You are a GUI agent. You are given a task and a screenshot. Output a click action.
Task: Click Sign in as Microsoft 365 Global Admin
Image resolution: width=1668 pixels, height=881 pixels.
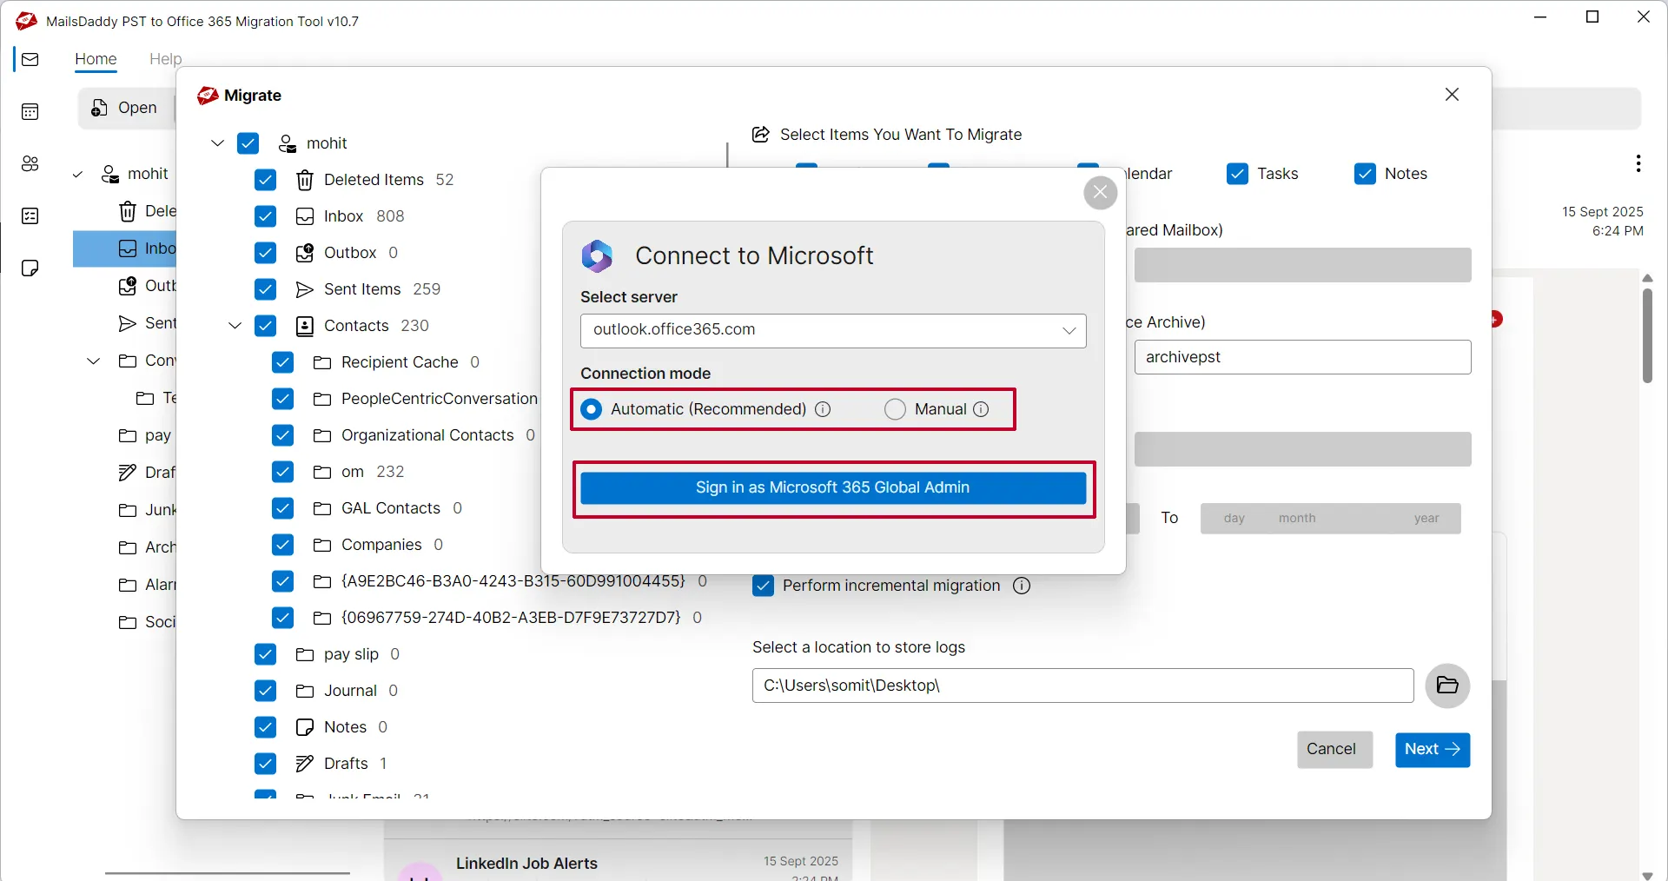pos(833,488)
